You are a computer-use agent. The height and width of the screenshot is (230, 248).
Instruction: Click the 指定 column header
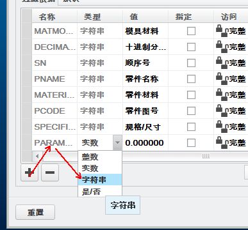191,17
